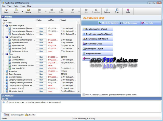
Task: Click the Size toolbar icon
Action: [x=86, y=10]
